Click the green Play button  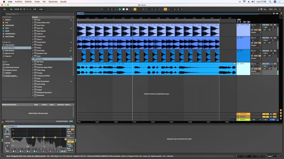coord(120,9)
